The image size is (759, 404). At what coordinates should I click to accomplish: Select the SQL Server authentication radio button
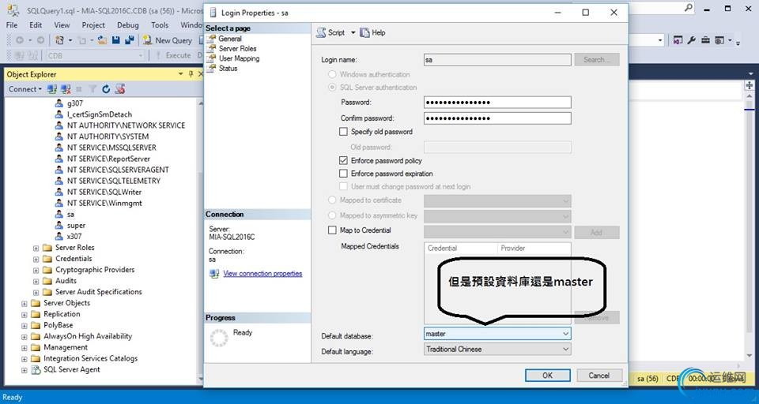332,88
